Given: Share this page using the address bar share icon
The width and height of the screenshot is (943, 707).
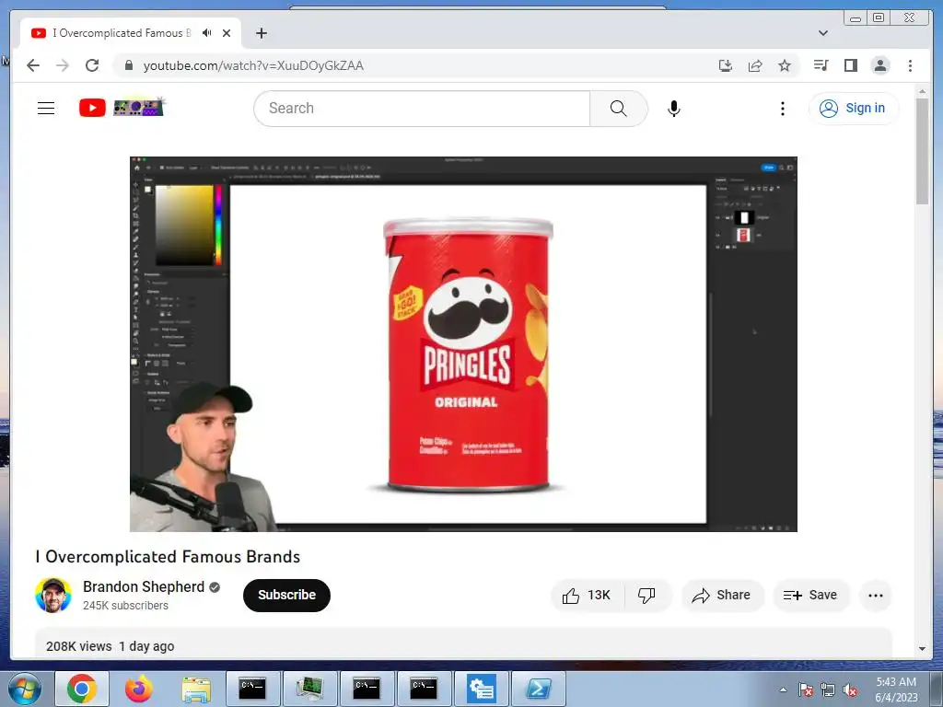Looking at the screenshot, I should (x=755, y=65).
